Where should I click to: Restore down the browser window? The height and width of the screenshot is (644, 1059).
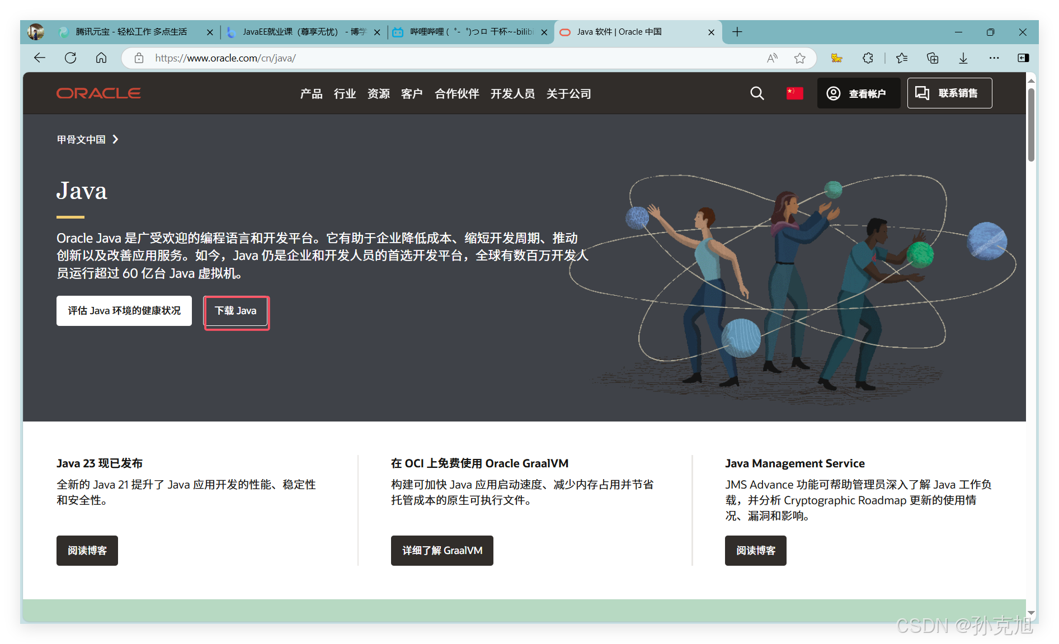(990, 32)
